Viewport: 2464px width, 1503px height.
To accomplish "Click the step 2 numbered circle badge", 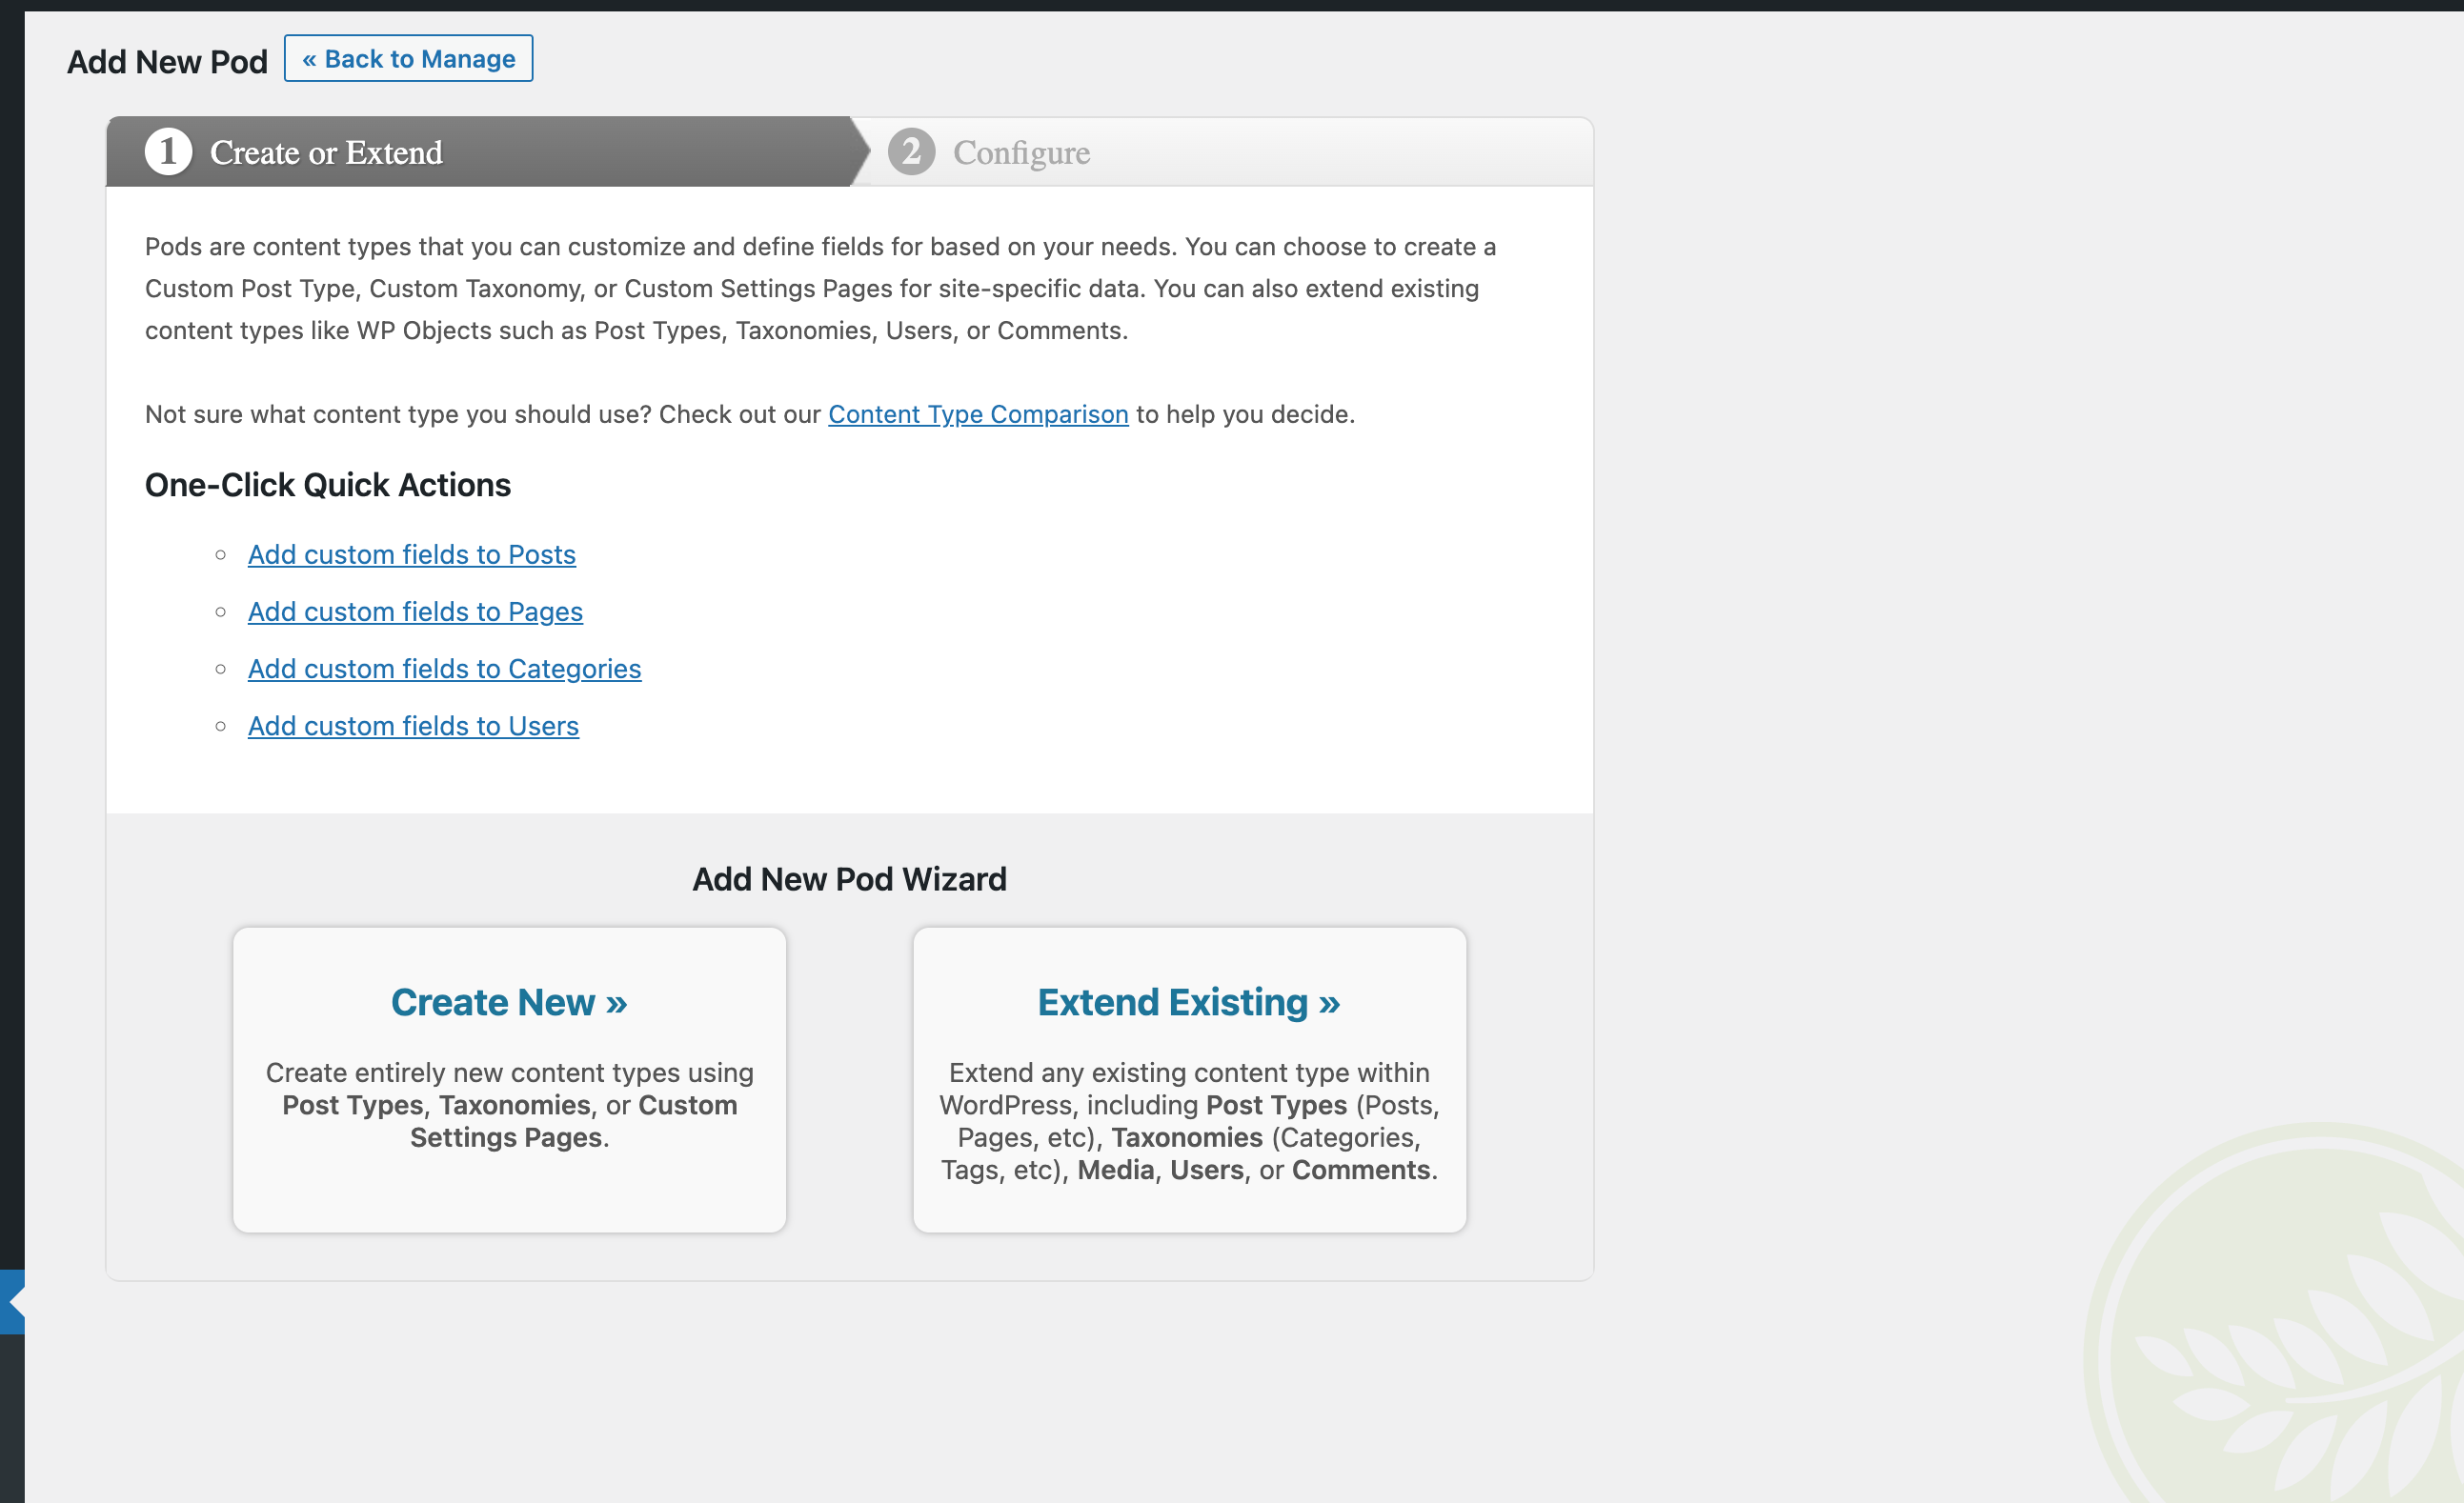I will tap(911, 151).
